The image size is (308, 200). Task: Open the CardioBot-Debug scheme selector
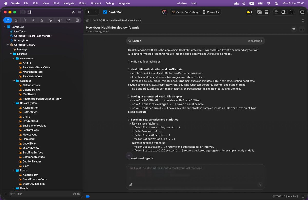tap(185, 12)
